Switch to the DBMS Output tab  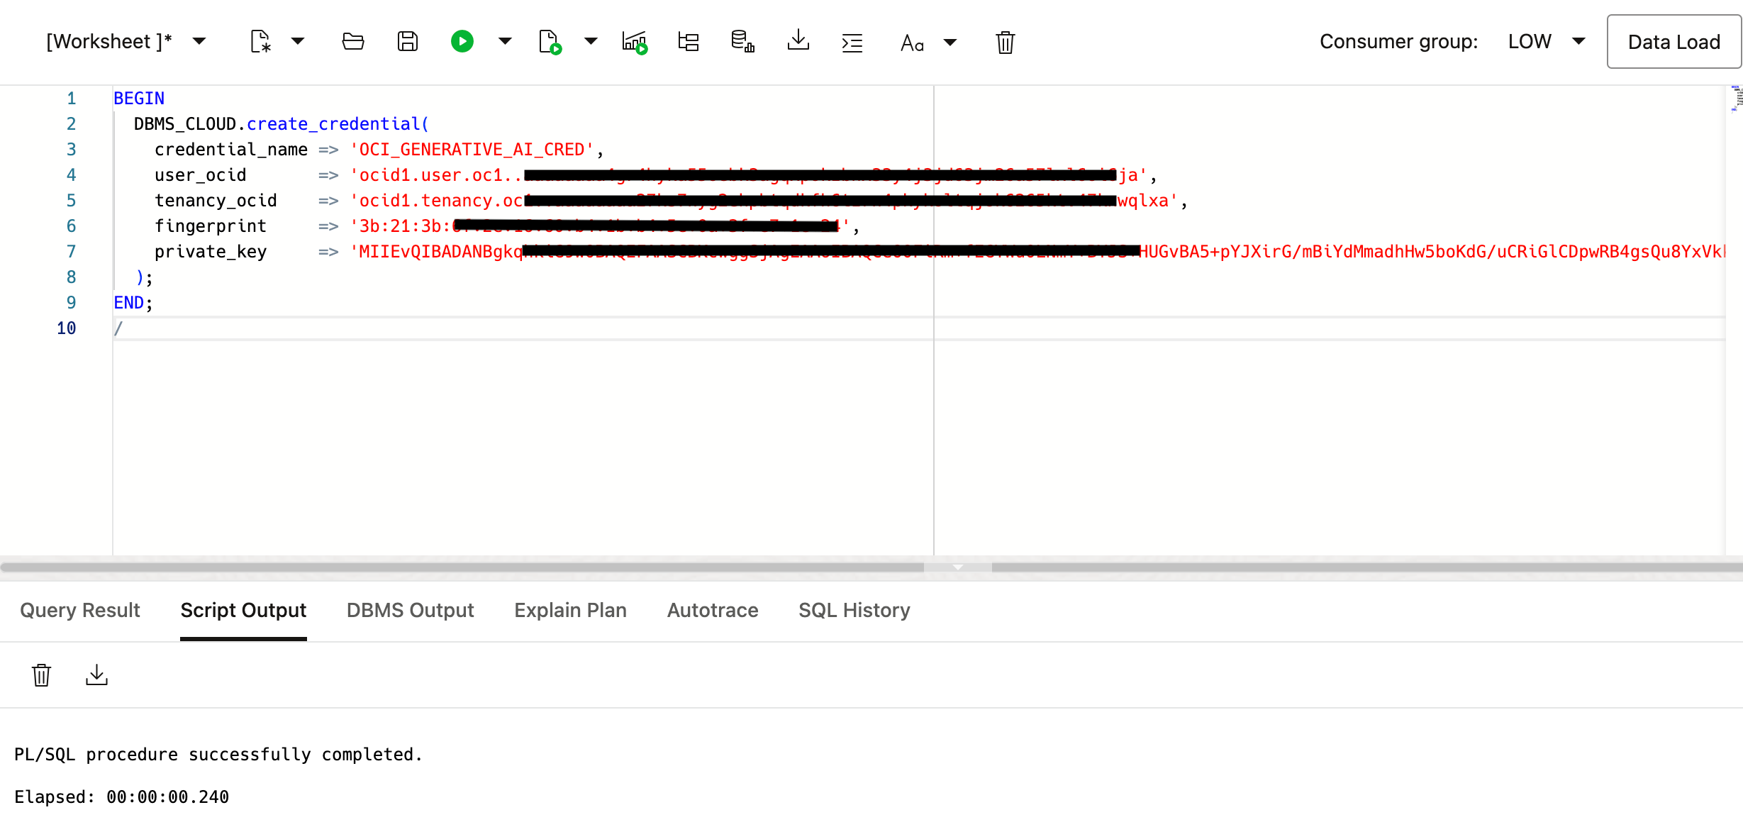click(410, 610)
